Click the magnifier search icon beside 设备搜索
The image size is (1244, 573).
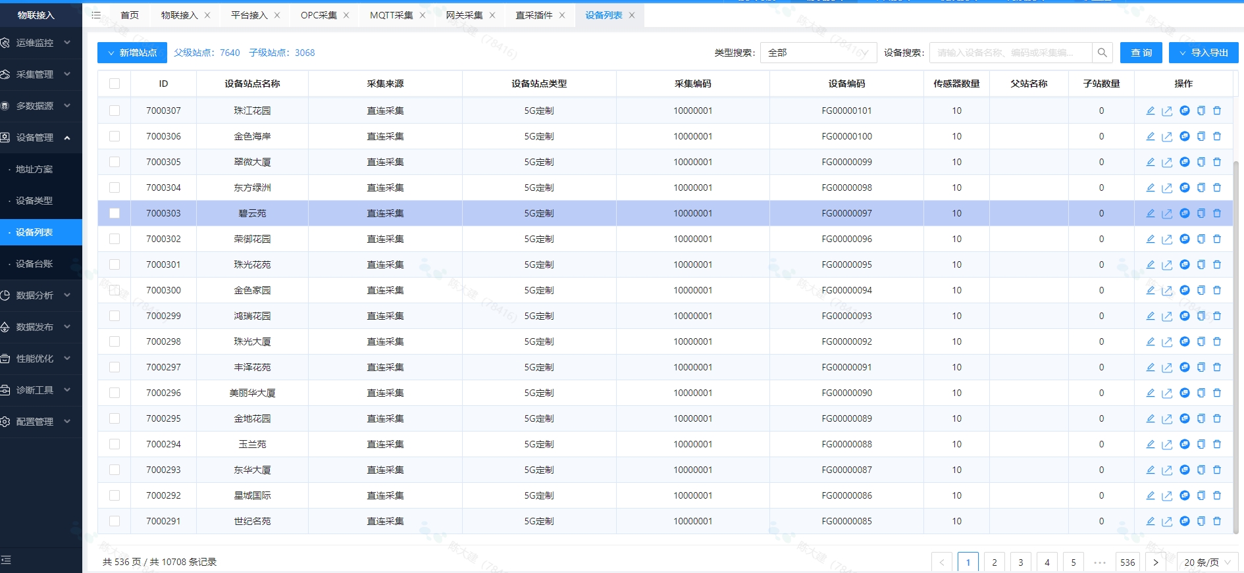click(1102, 53)
